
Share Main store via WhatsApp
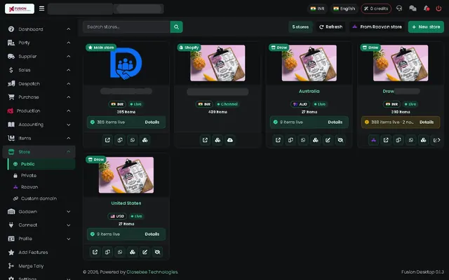click(133, 140)
